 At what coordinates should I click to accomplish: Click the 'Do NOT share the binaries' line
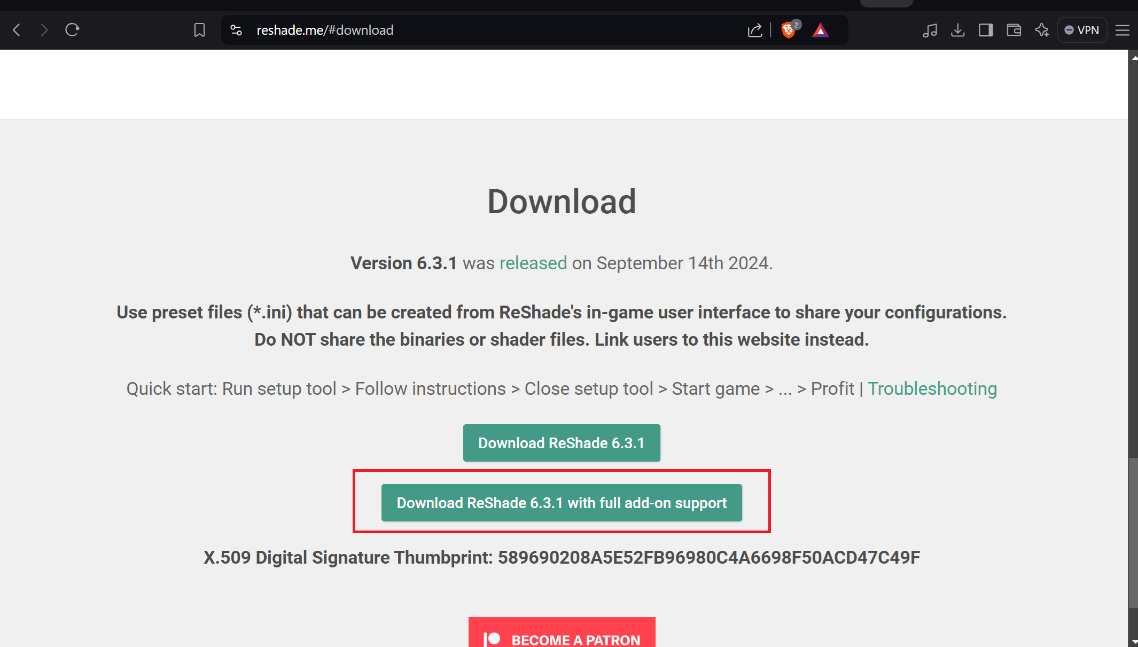click(x=562, y=339)
